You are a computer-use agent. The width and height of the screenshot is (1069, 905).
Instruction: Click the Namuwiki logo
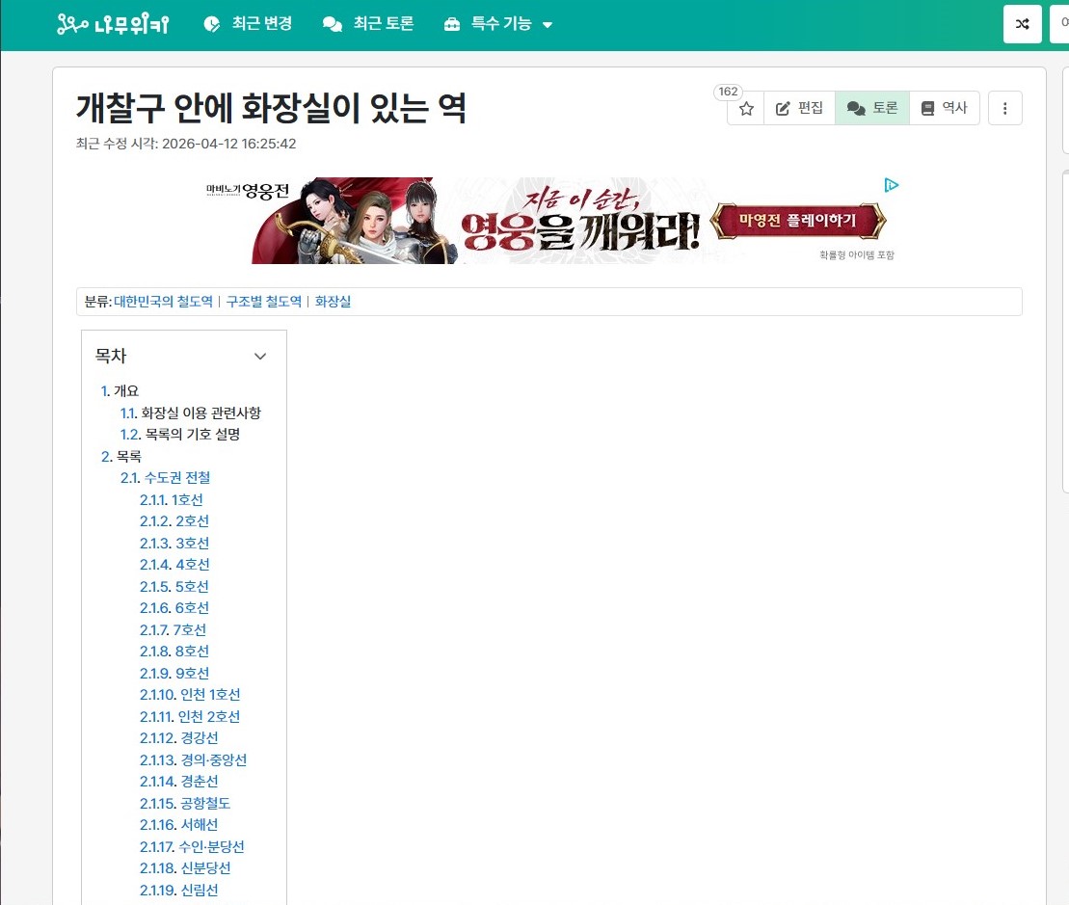pos(113,24)
